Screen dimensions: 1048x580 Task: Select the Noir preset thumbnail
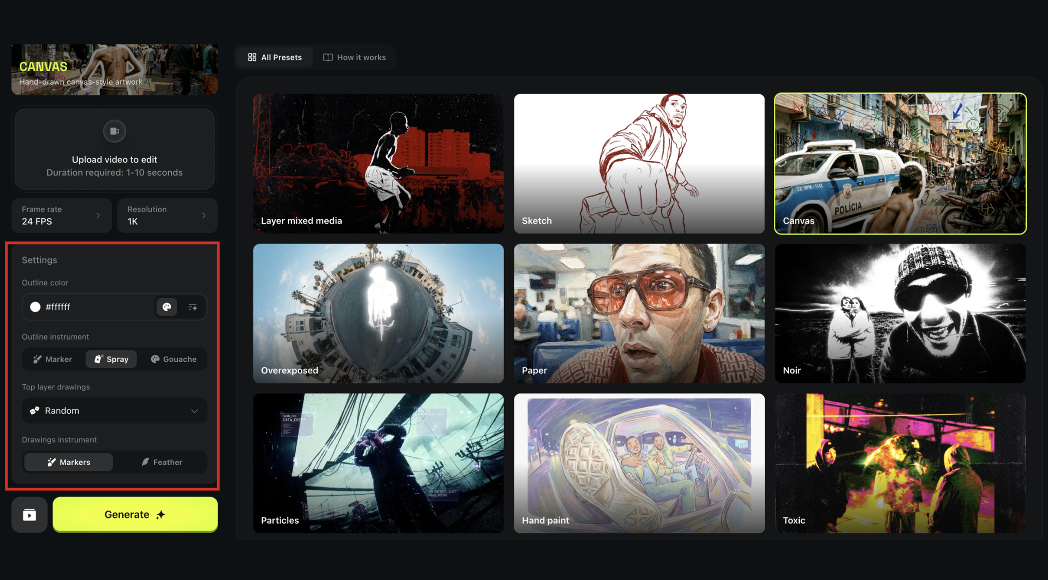(x=899, y=313)
